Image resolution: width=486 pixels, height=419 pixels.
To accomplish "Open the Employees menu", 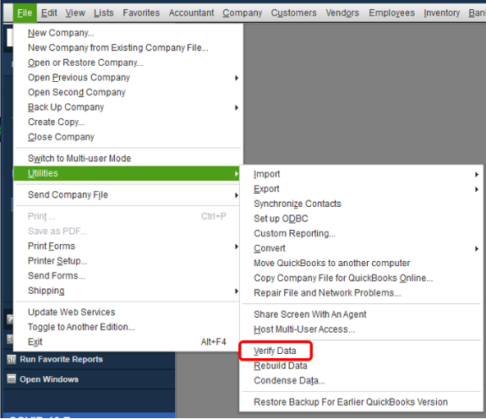I will tap(391, 13).
